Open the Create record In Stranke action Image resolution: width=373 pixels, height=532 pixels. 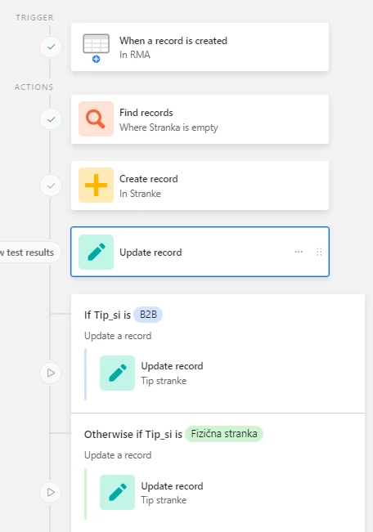coord(200,186)
